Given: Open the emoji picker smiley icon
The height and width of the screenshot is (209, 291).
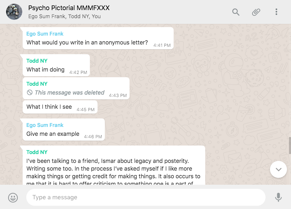Looking at the screenshot, I should click(x=13, y=197).
